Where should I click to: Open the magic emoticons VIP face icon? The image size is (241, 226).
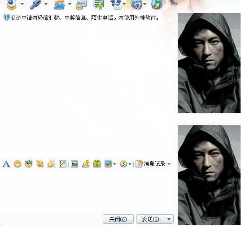point(29,164)
